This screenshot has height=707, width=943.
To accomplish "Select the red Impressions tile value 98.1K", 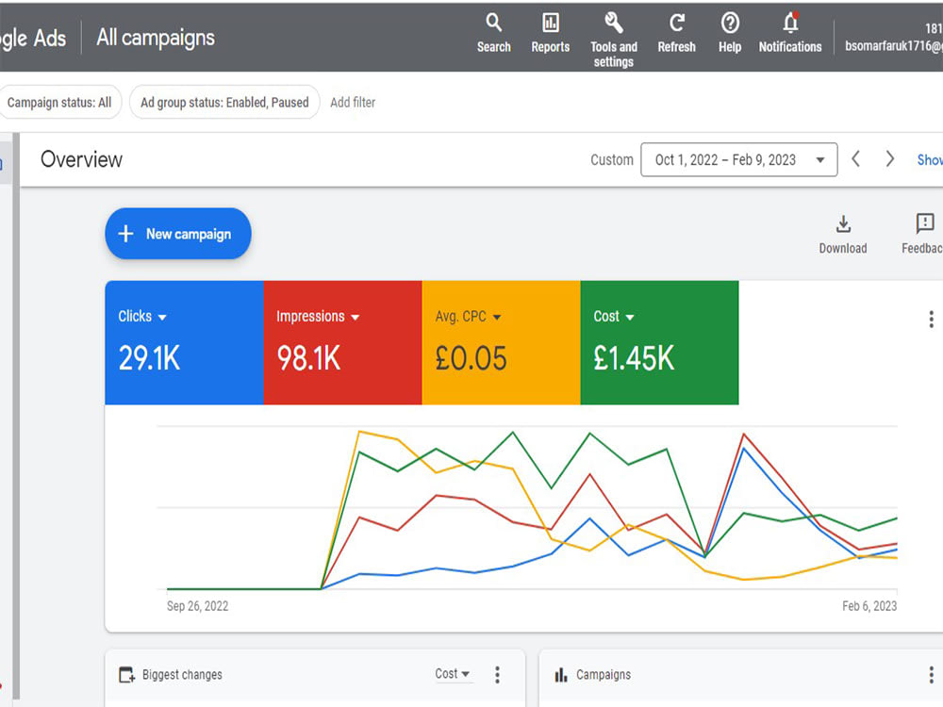I will tap(308, 358).
